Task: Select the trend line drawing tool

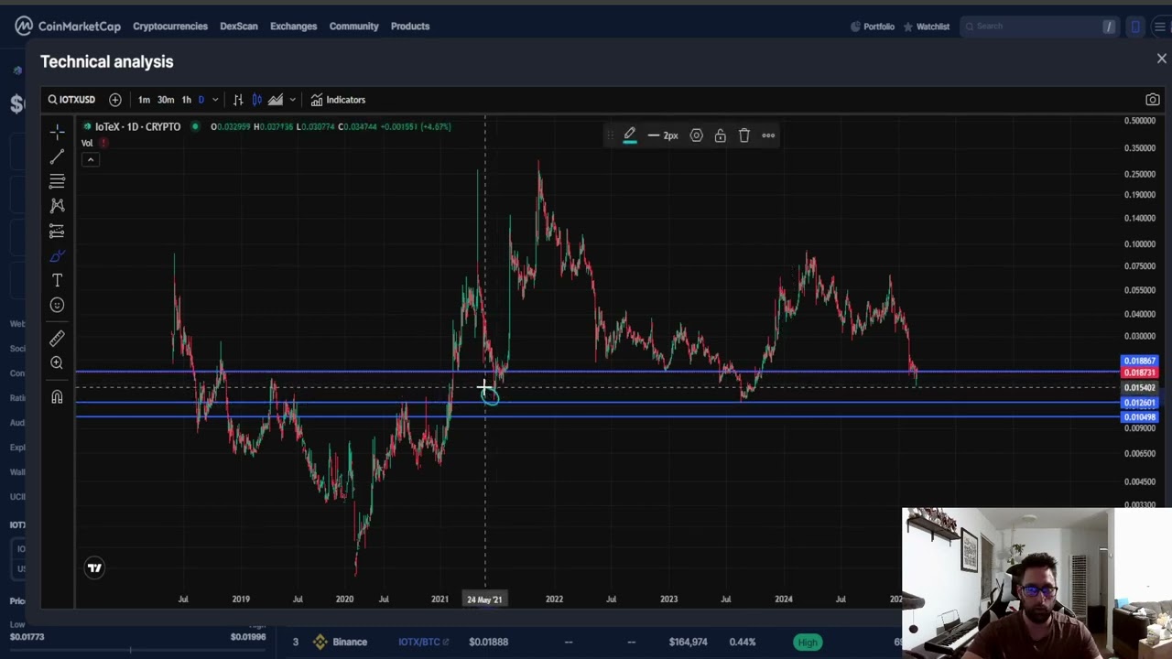Action: coord(57,157)
